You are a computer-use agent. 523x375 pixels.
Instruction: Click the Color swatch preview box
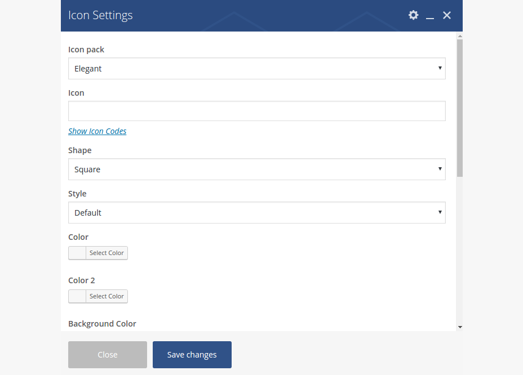click(x=77, y=253)
